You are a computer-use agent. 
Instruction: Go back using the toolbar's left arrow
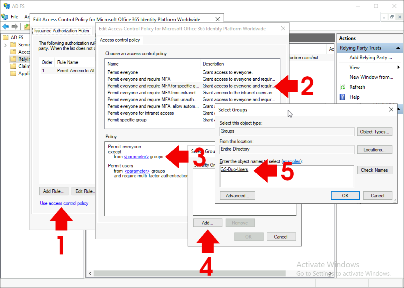pyautogui.click(x=6, y=26)
